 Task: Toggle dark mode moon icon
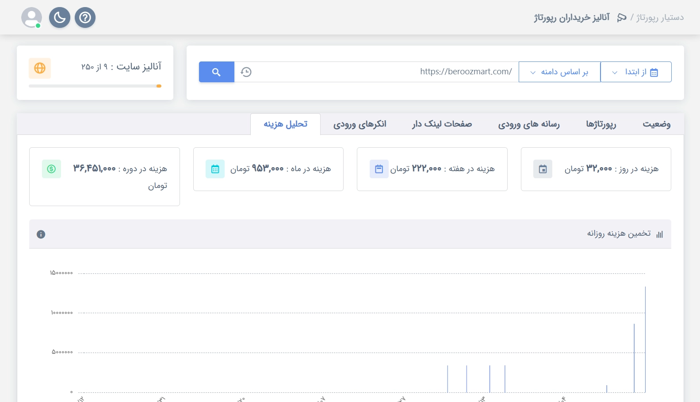60,18
